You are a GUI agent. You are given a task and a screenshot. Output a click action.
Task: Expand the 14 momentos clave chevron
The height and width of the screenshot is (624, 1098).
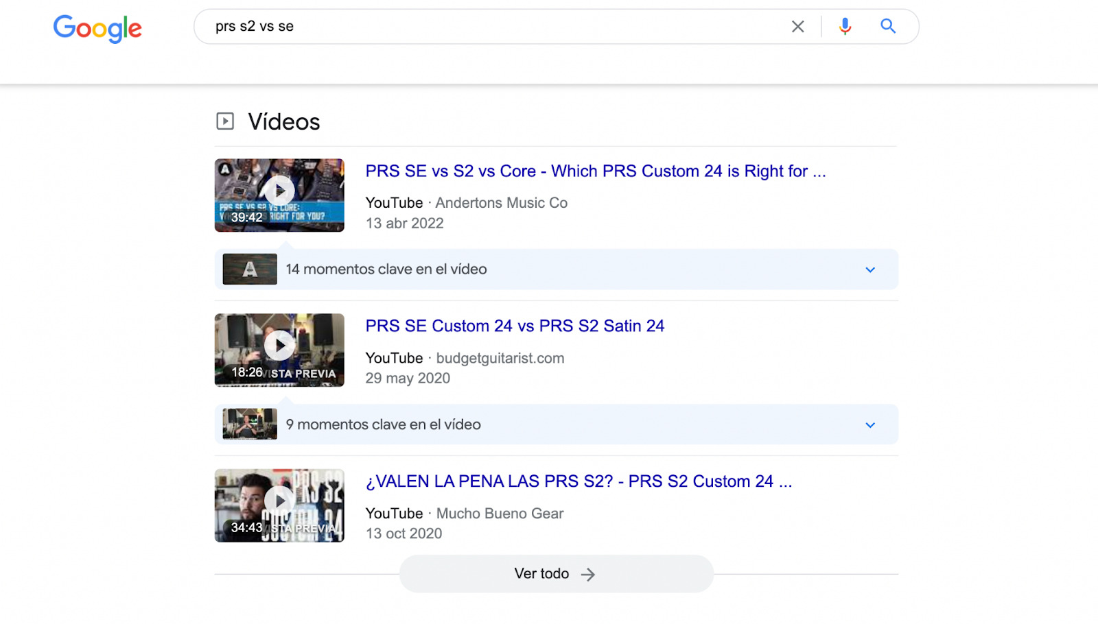point(870,269)
